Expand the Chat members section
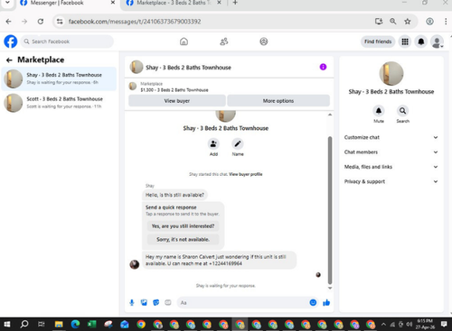Screen dimensions: 452x331 (x=391, y=152)
